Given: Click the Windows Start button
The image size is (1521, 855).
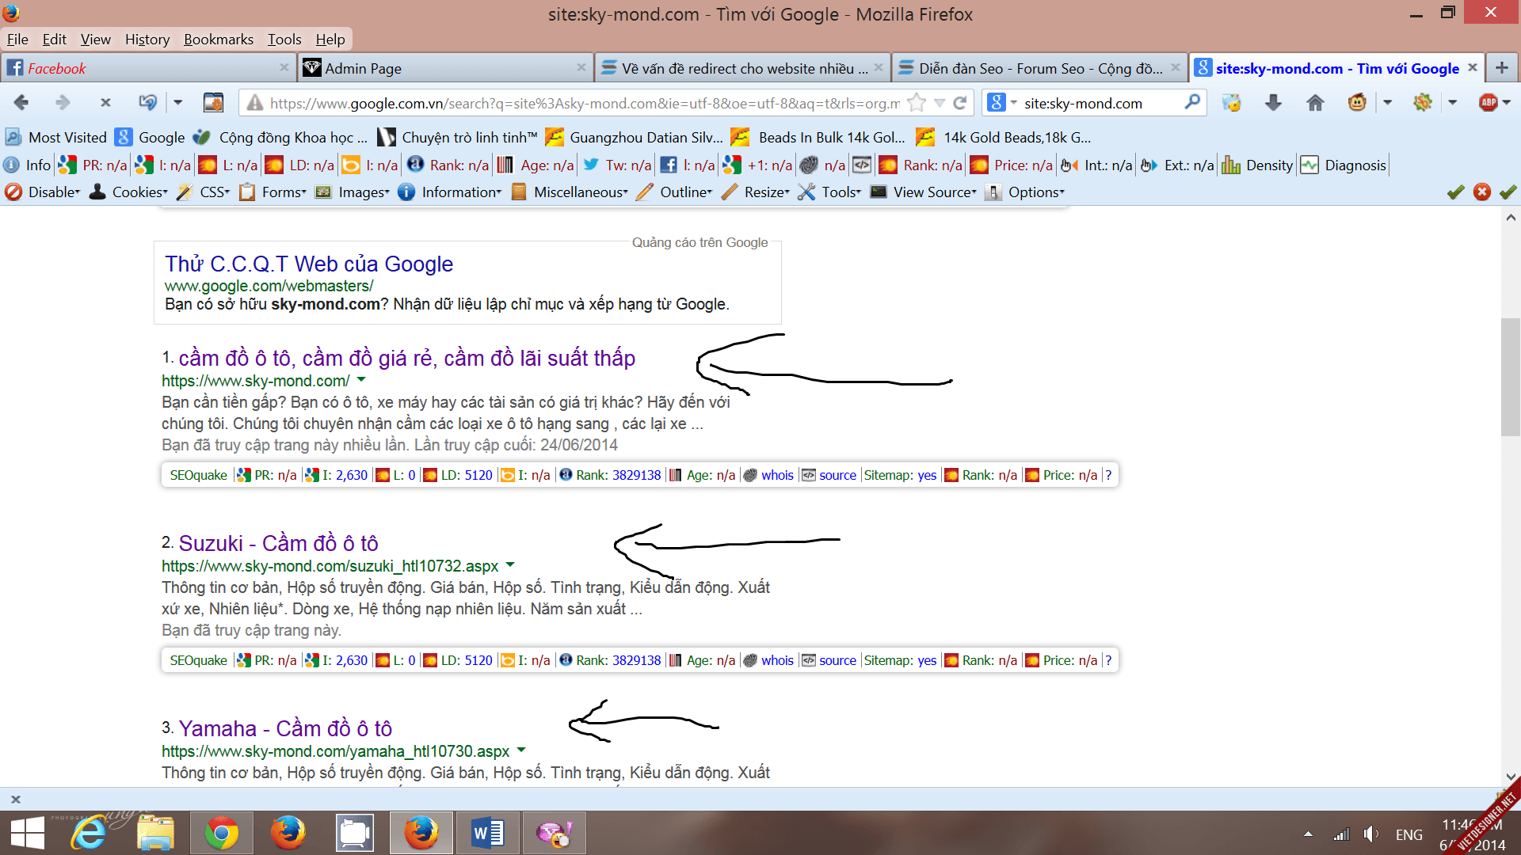Looking at the screenshot, I should tap(28, 833).
